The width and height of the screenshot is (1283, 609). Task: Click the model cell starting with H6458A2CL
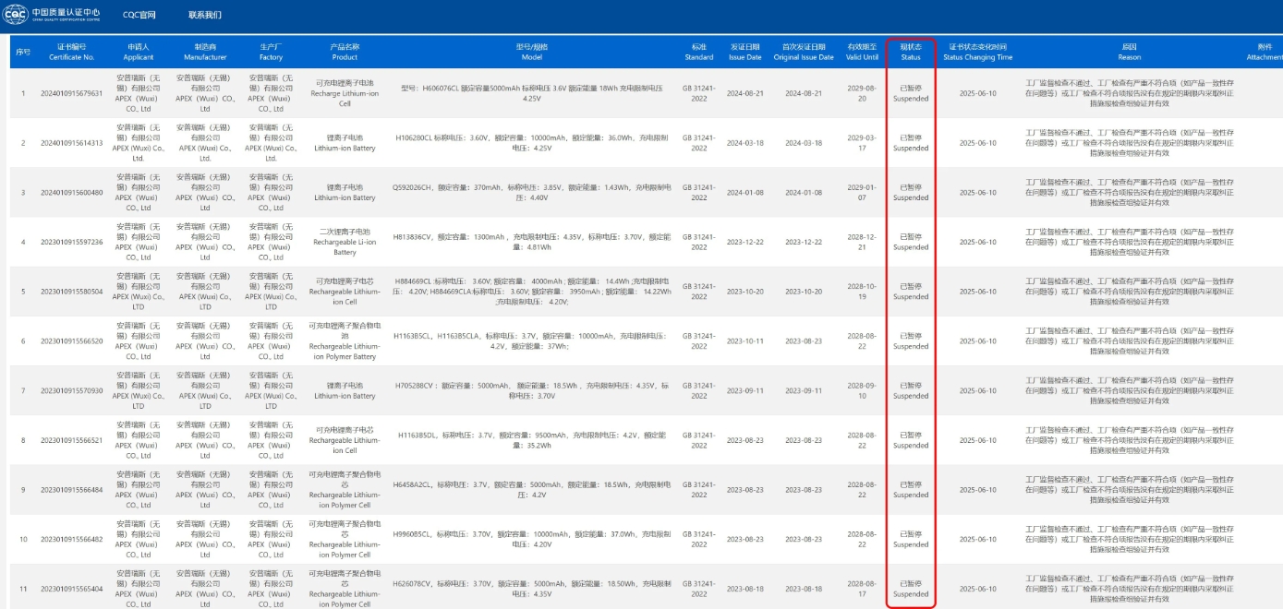coord(532,490)
